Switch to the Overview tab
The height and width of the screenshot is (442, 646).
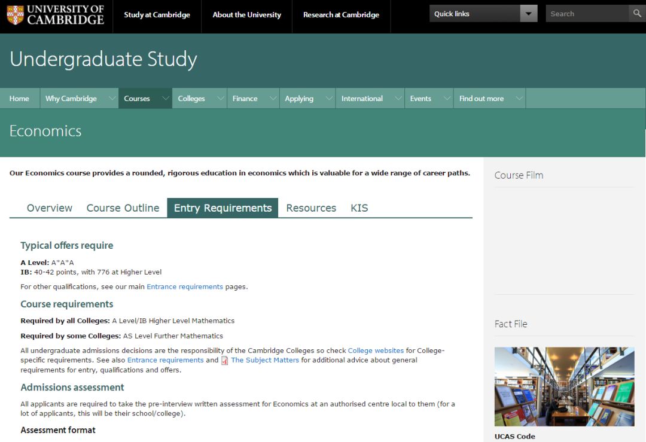(50, 208)
